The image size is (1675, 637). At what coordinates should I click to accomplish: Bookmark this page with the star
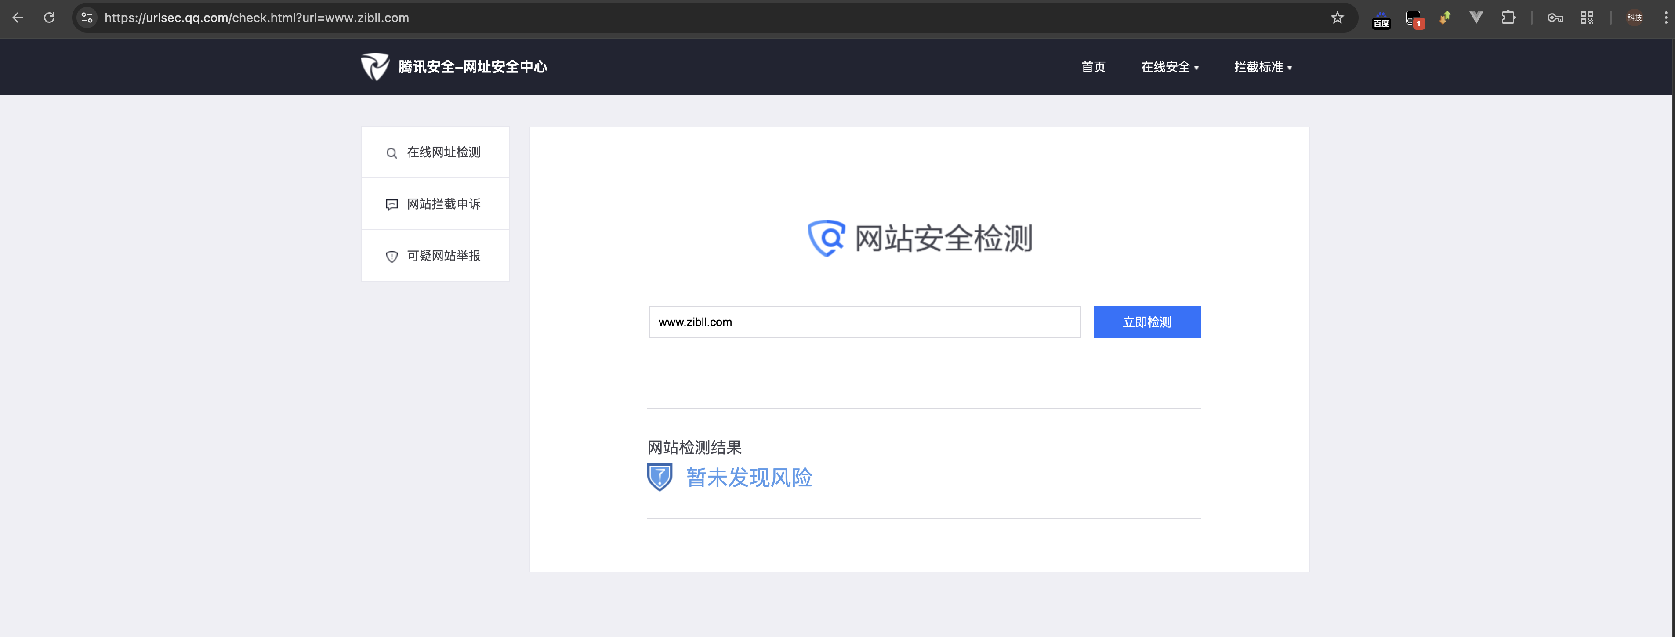pyautogui.click(x=1337, y=18)
